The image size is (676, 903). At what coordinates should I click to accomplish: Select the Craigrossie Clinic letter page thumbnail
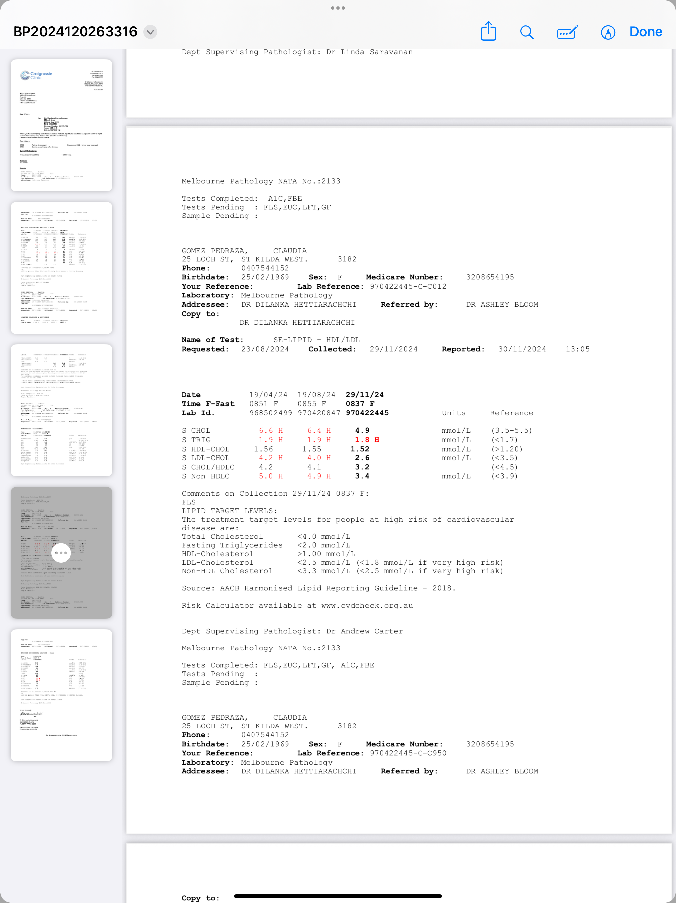pos(61,125)
